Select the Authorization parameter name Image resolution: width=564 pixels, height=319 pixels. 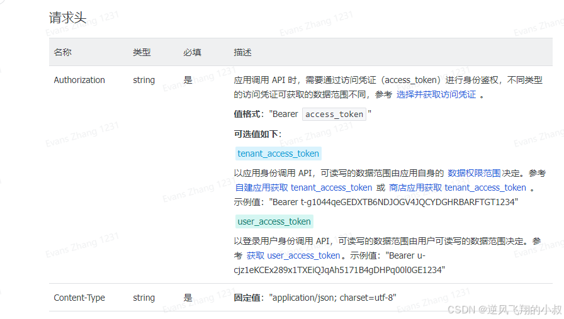tap(79, 80)
